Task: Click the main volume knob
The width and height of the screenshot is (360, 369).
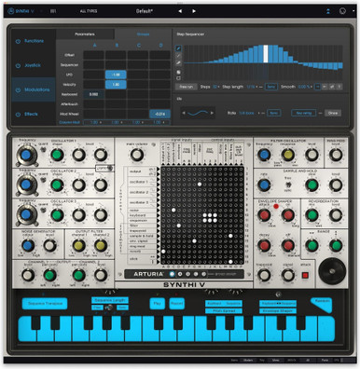Action: [137, 155]
